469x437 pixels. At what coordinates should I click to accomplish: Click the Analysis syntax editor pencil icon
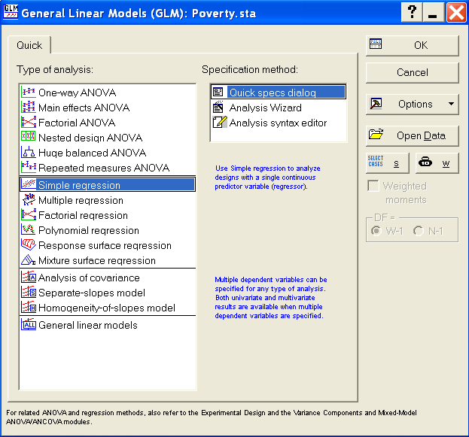(x=219, y=123)
